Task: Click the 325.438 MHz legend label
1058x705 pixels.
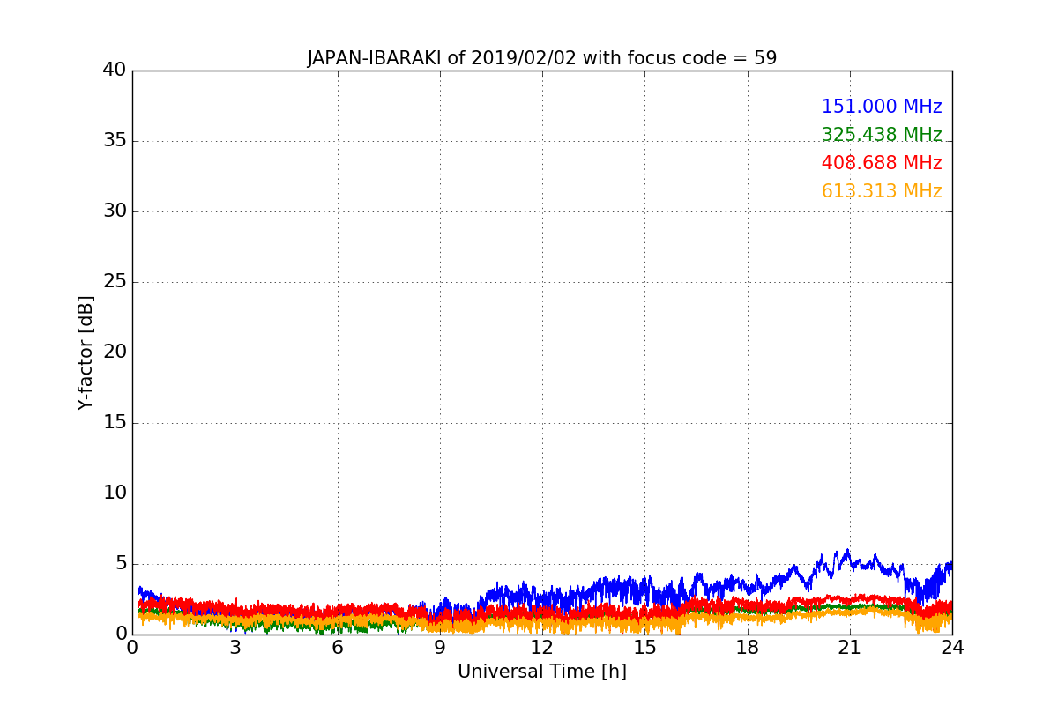Action: point(882,135)
